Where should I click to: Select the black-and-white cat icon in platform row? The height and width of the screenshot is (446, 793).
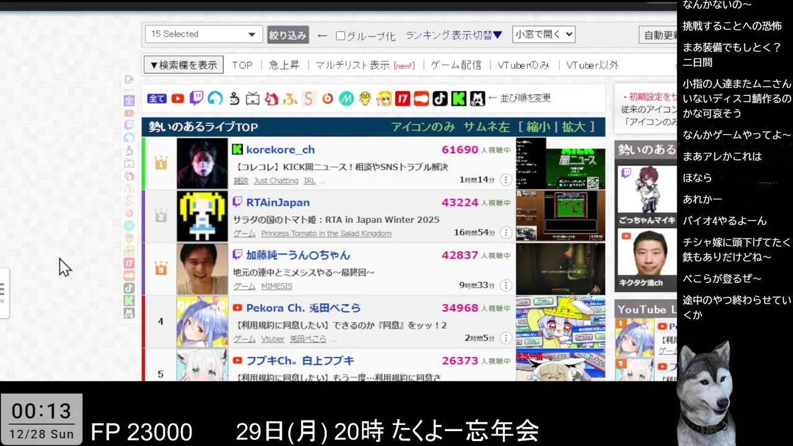477,98
